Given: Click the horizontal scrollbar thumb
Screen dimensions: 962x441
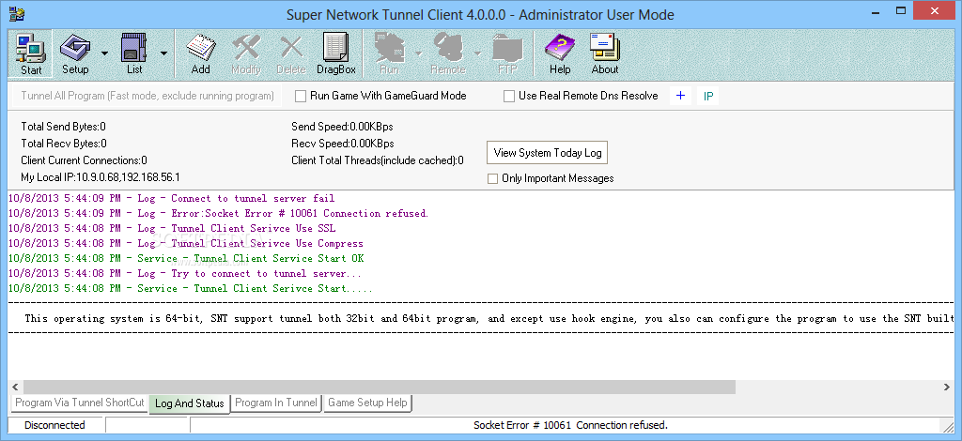Looking at the screenshot, I should [380, 388].
